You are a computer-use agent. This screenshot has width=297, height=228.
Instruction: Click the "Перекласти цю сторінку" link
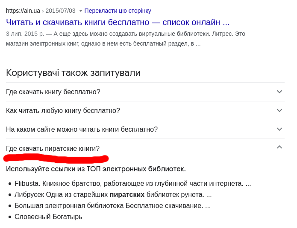[x=118, y=11]
